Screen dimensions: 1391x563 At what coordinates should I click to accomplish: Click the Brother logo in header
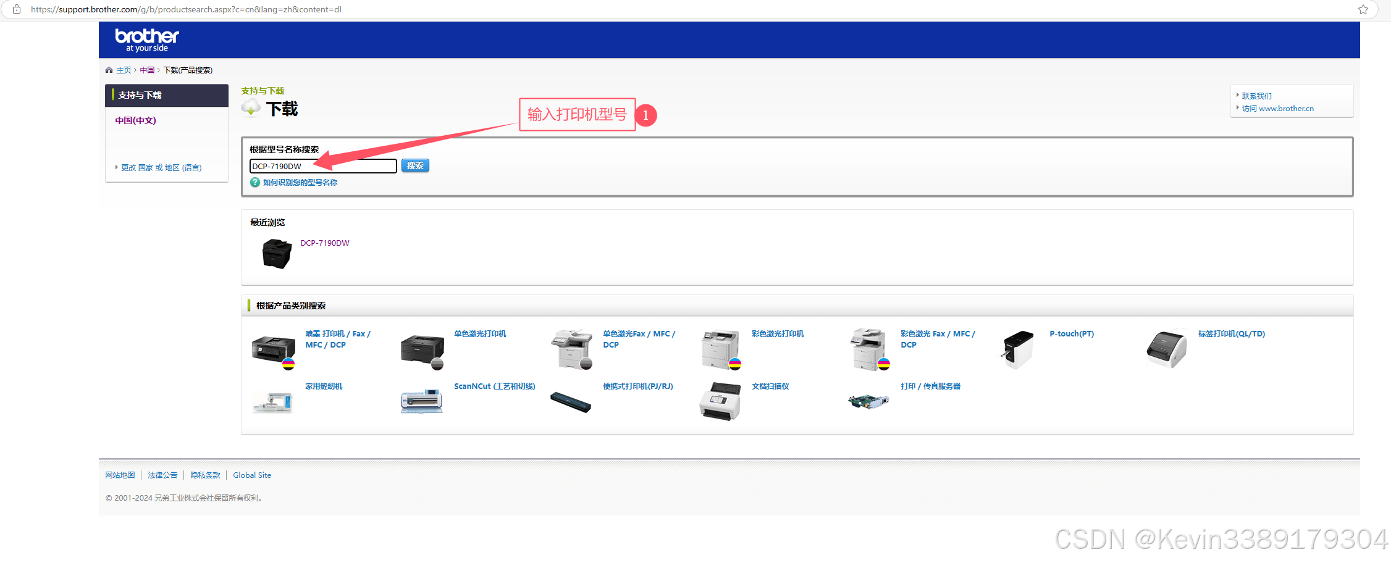click(147, 40)
